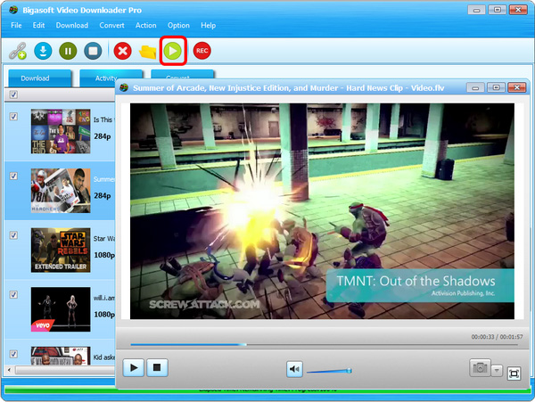Uncheck the Star Wars Rebels video checkbox

(x=13, y=235)
